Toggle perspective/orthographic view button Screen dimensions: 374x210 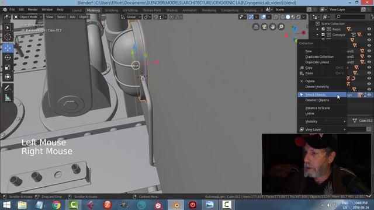tap(256, 27)
